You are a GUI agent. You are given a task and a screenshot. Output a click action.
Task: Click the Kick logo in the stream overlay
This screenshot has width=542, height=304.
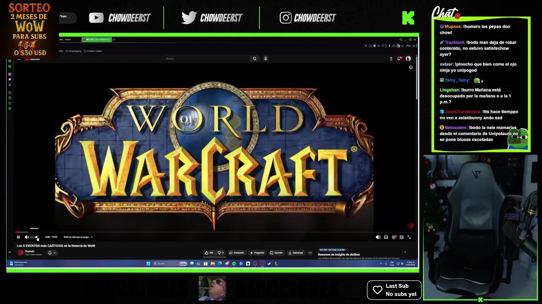coord(408,18)
